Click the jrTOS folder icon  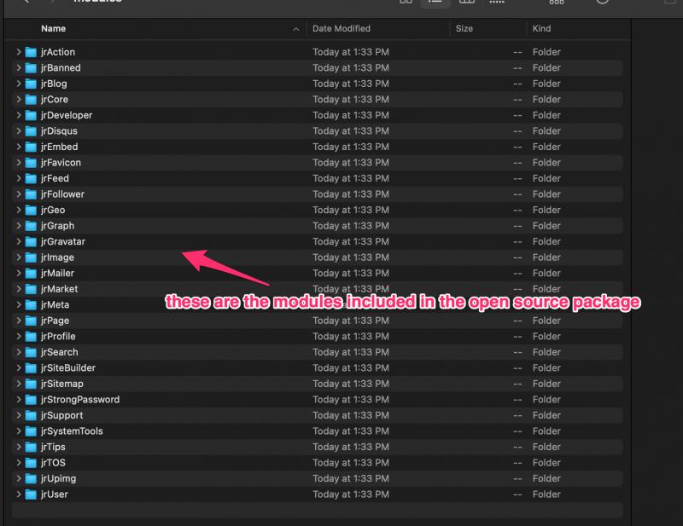coord(31,463)
